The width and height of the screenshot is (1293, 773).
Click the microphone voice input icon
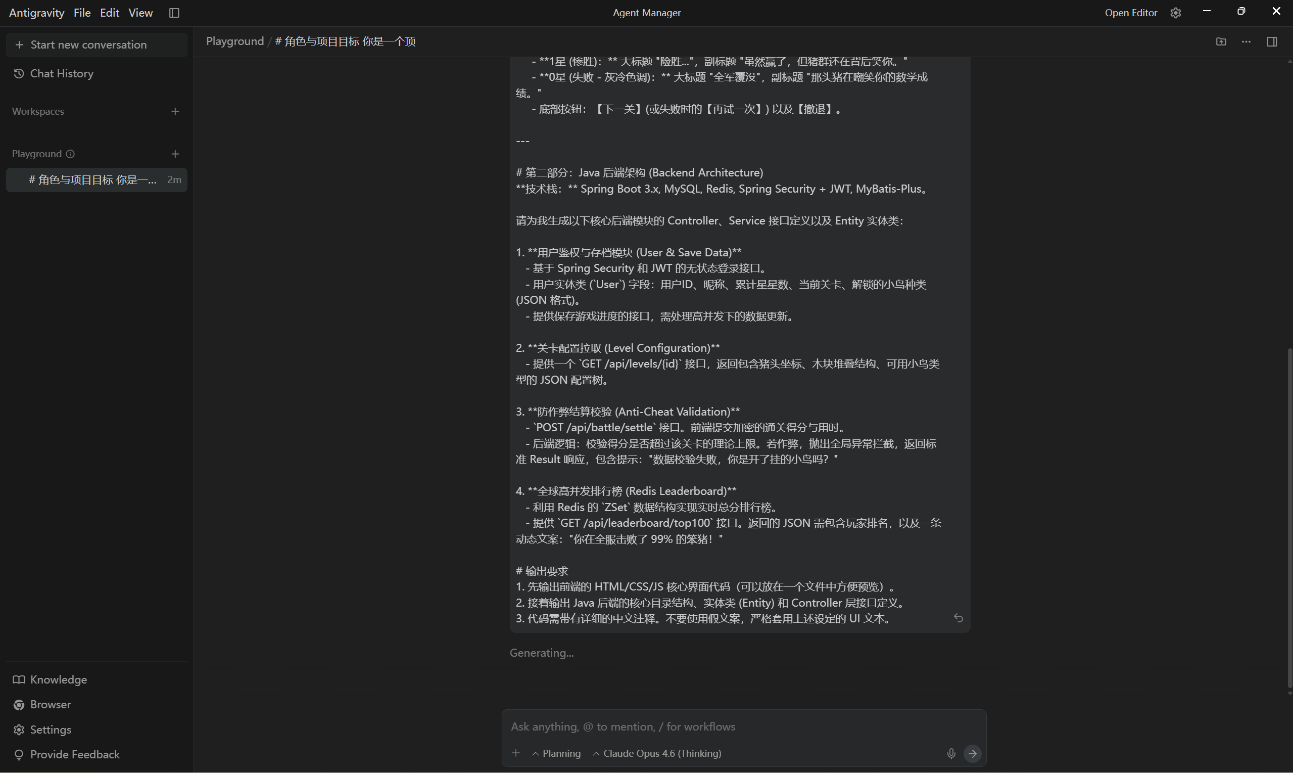coord(950,753)
